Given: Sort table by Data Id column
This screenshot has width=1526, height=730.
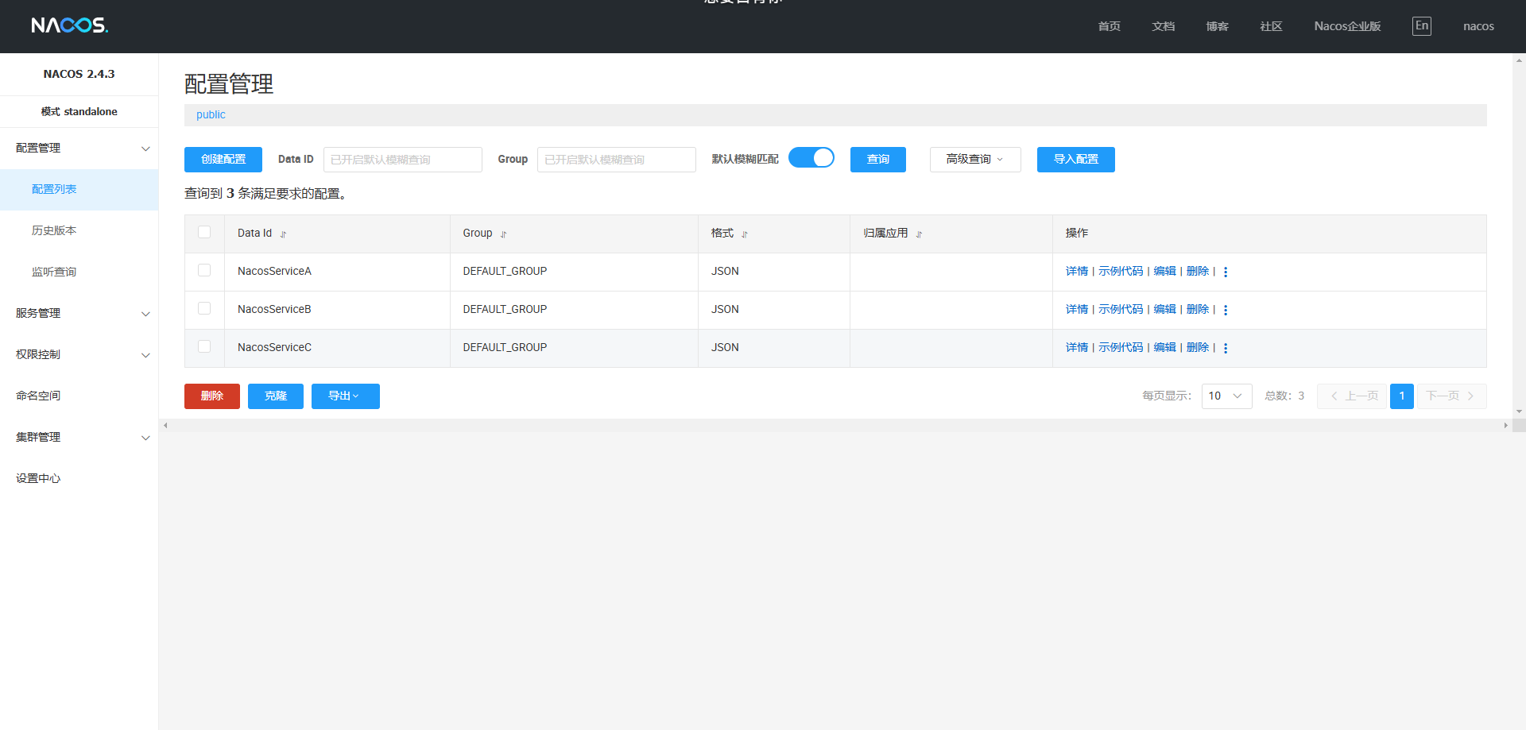Looking at the screenshot, I should coord(283,234).
